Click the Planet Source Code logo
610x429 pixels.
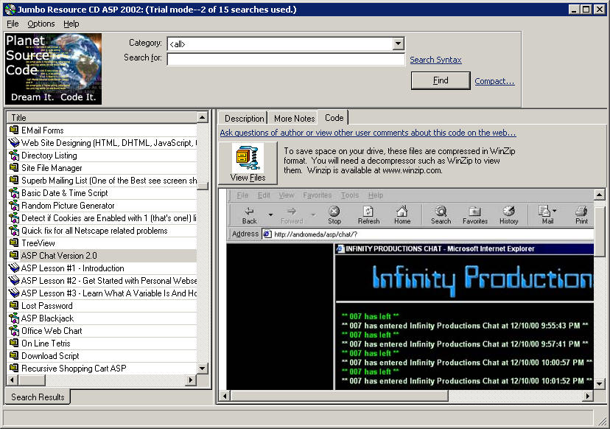(x=53, y=69)
